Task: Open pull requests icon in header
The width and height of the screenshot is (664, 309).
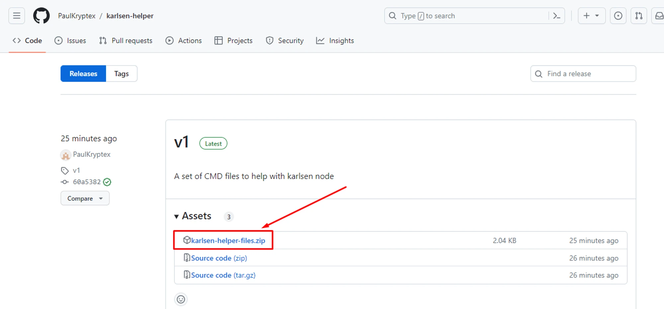Action: click(638, 16)
